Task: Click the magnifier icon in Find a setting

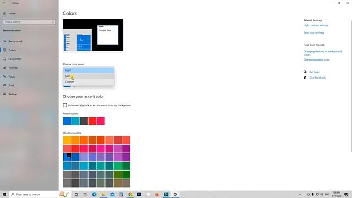Action: click(53, 22)
